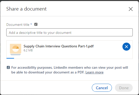The image size is (139, 95).
Task: Click the blue upload progress bar
Action: click(x=10, y=58)
